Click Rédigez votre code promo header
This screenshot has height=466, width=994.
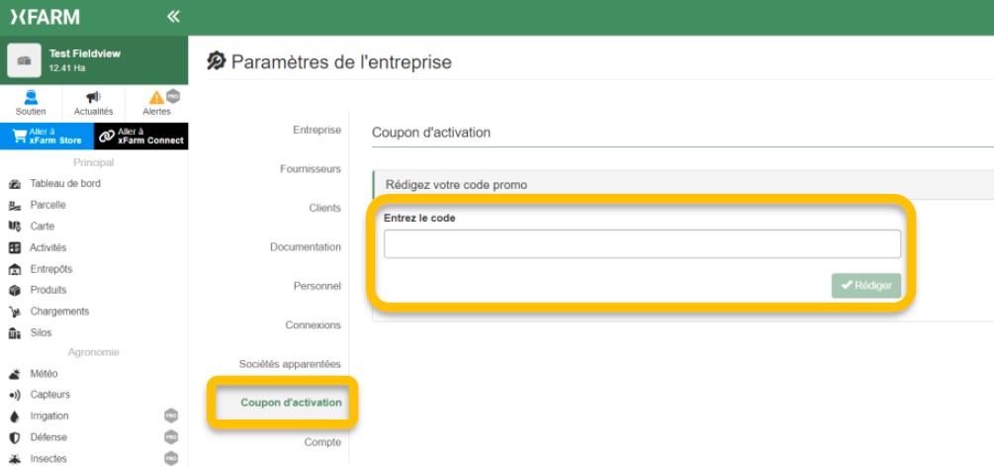[x=456, y=185]
